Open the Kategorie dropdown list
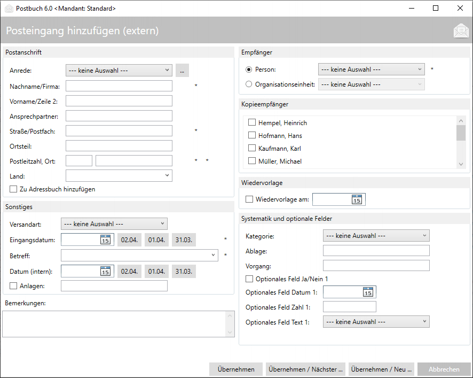The image size is (473, 378). pyautogui.click(x=376, y=235)
